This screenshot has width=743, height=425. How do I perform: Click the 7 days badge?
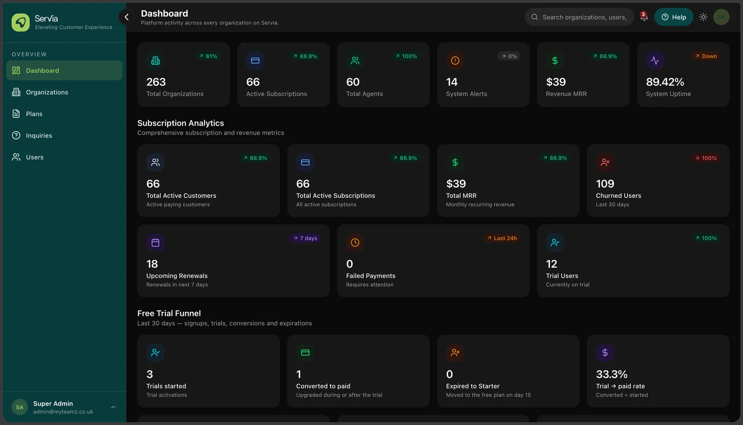pos(305,238)
